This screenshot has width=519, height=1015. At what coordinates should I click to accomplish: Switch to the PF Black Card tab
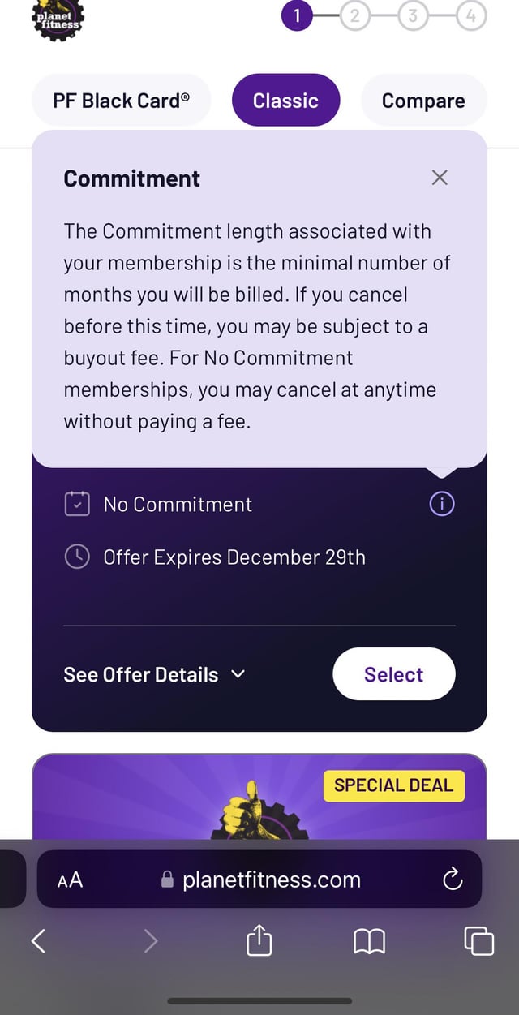point(120,100)
